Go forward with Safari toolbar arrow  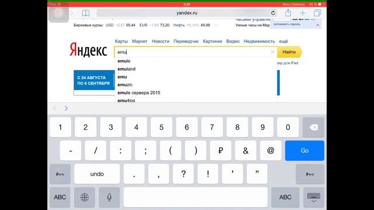pos(71,13)
